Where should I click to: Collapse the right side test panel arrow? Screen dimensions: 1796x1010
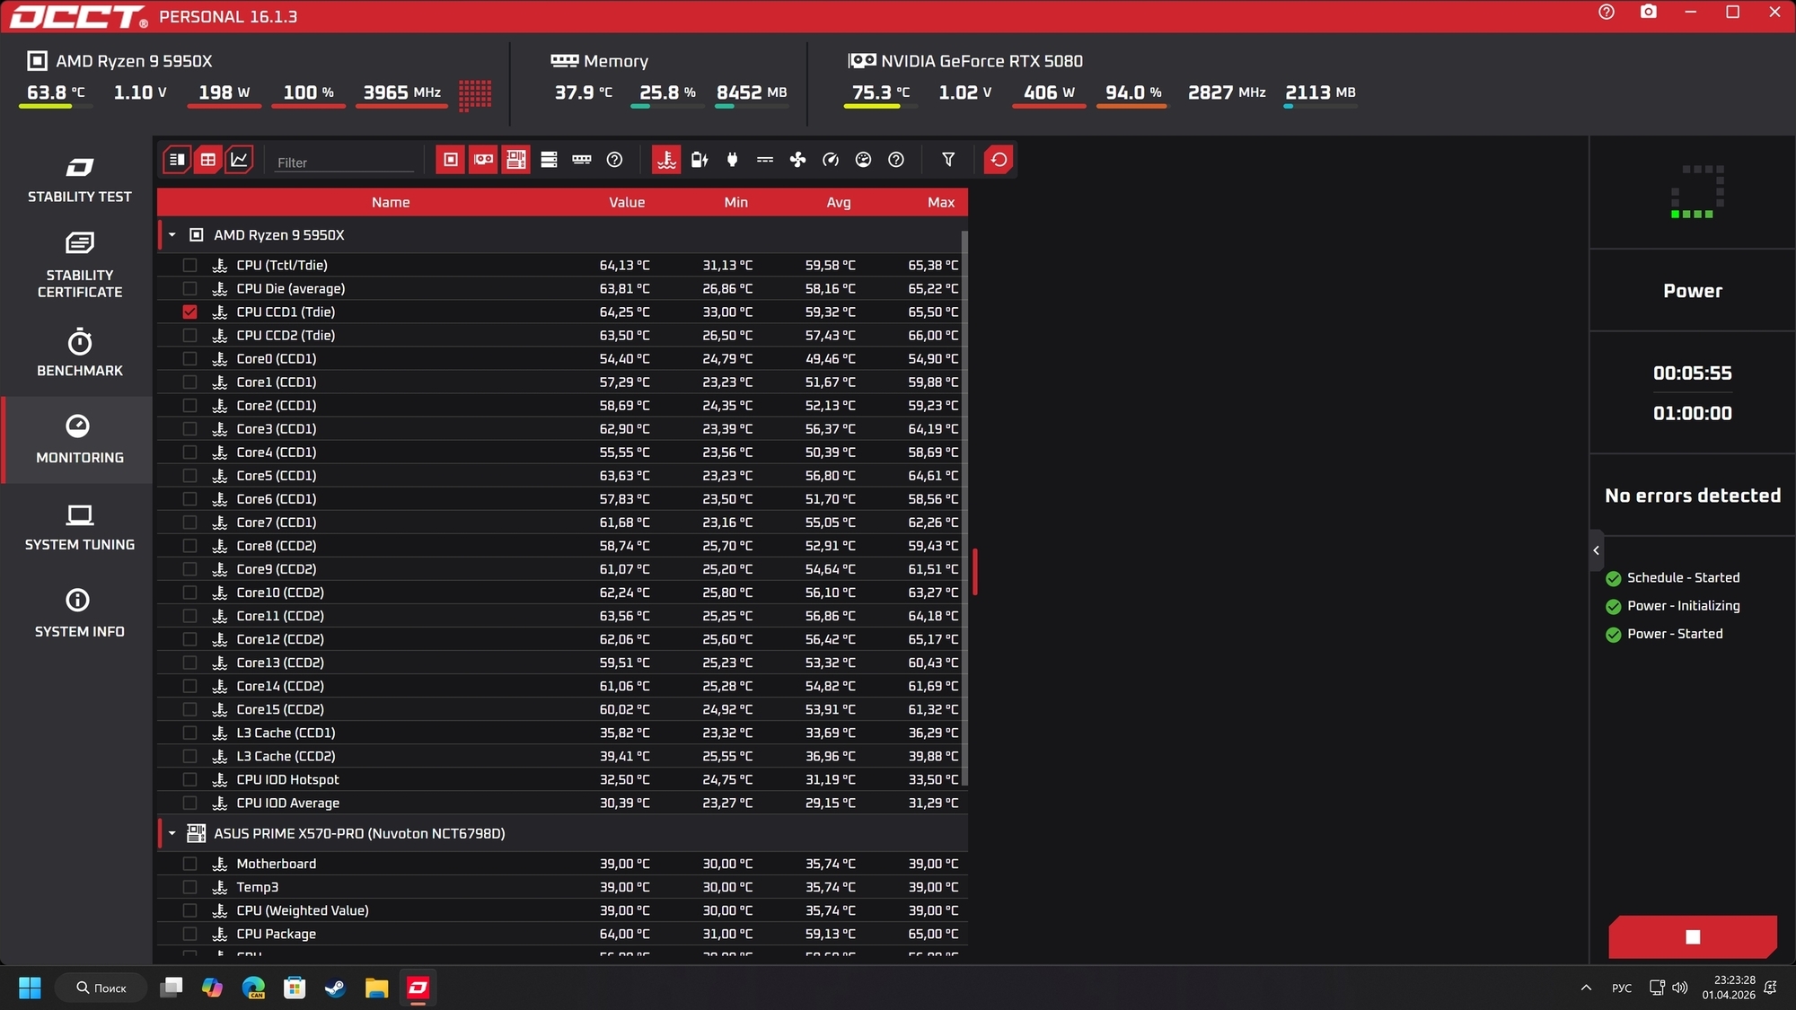click(x=1596, y=550)
